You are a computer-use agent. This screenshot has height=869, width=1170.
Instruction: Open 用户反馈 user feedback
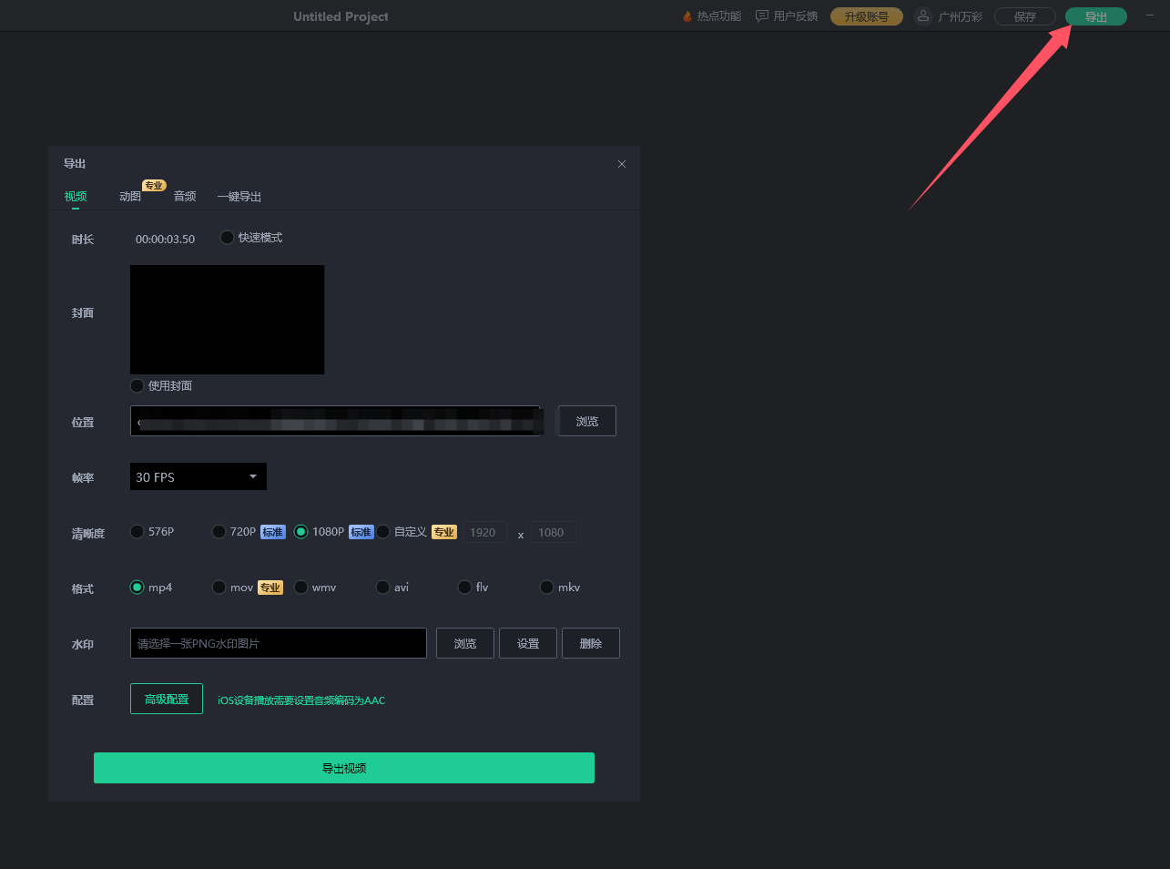tap(787, 16)
